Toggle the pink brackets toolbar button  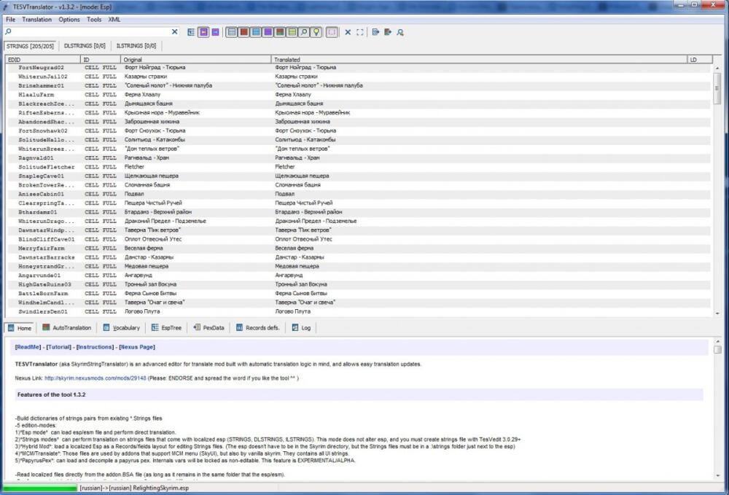coord(332,32)
